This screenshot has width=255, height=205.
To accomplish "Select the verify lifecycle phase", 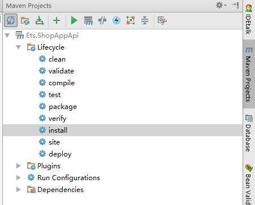I will tap(58, 119).
